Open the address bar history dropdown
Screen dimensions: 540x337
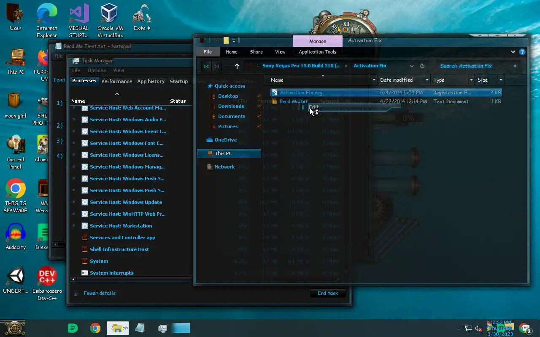tap(411, 66)
